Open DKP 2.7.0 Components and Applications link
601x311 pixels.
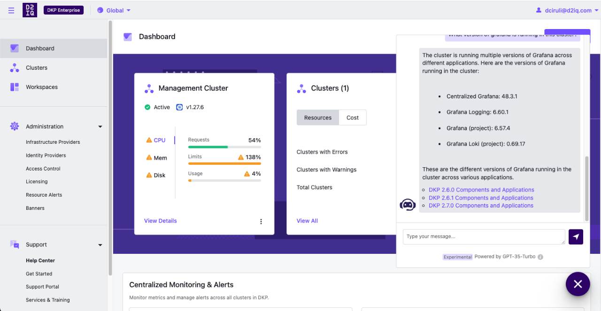pyautogui.click(x=481, y=205)
